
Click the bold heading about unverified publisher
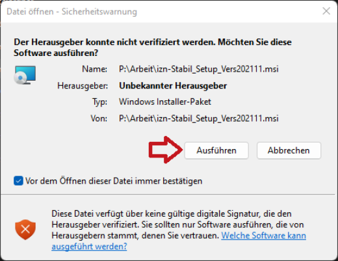[x=153, y=48]
